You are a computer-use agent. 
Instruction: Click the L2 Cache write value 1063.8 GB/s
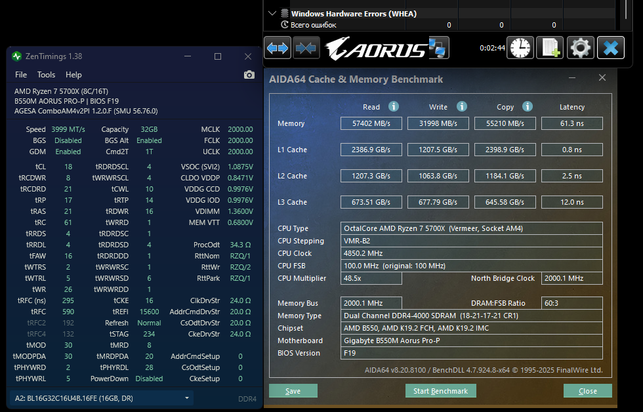point(438,176)
